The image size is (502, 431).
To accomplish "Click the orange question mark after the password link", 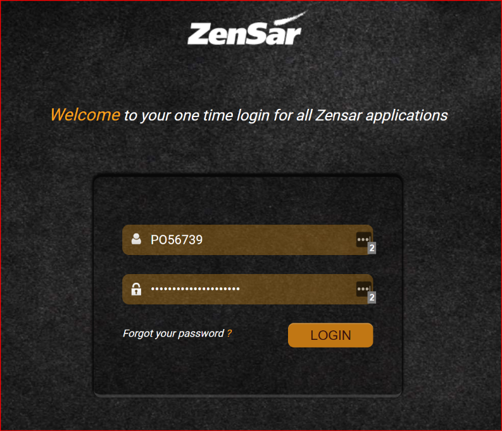I will pyautogui.click(x=229, y=334).
